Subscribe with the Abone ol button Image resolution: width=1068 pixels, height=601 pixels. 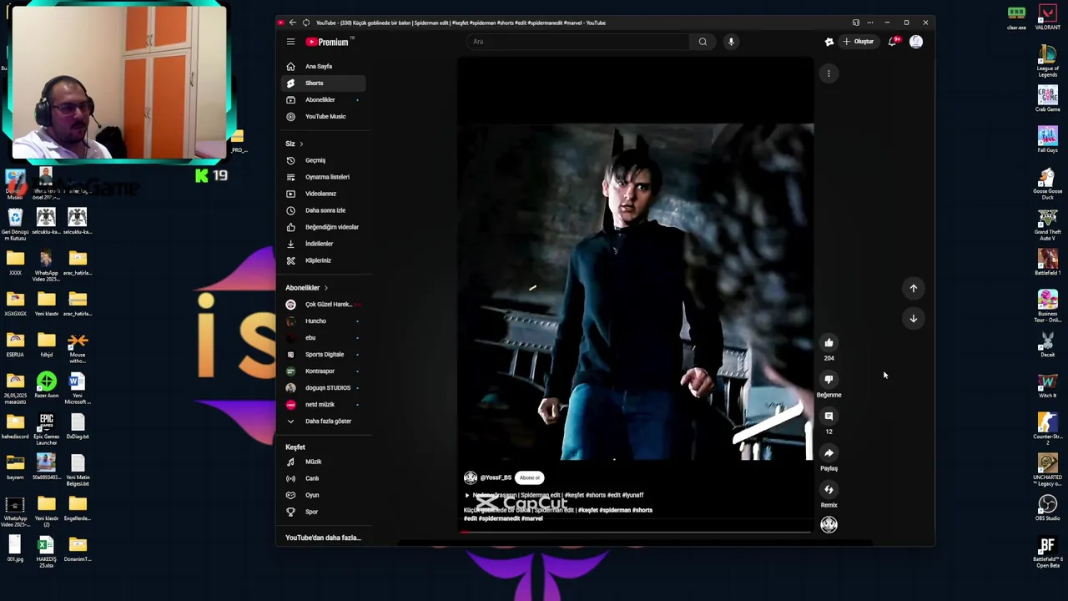530,477
